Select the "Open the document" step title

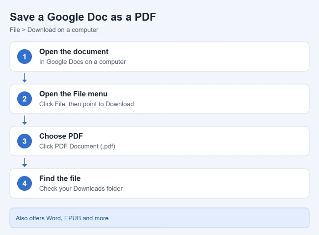coord(74,52)
